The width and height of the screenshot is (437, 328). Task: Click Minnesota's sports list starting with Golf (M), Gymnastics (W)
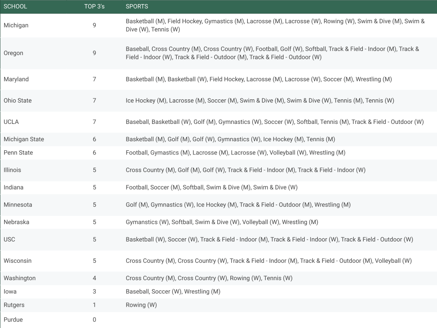point(238,205)
